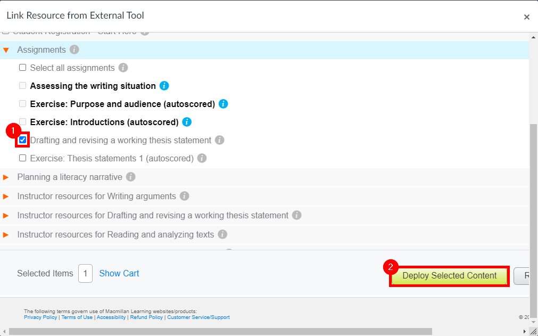Screen dimensions: 538x336
Task: Click info icon beside "Instructor resources for Writing arguments"
Action: (184, 195)
